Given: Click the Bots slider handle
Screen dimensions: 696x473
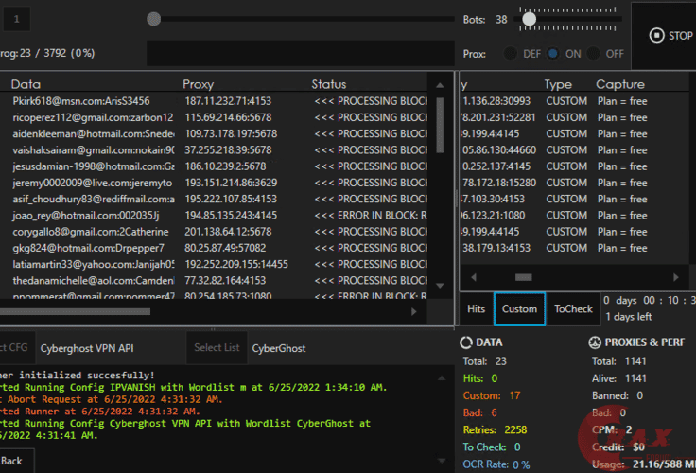Looking at the screenshot, I should [x=530, y=19].
